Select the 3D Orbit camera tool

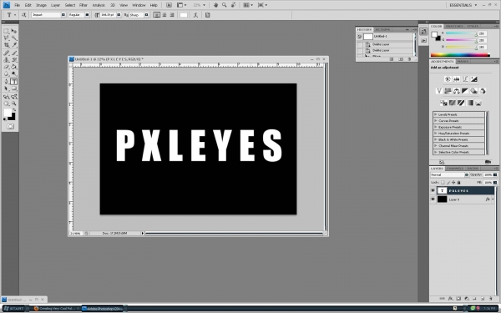[14, 97]
